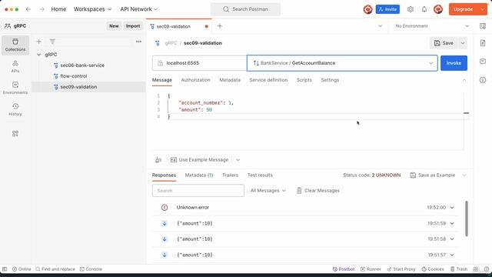This screenshot has width=492, height=277.
Task: Open the Environments sidebar panel
Action: tap(15, 88)
